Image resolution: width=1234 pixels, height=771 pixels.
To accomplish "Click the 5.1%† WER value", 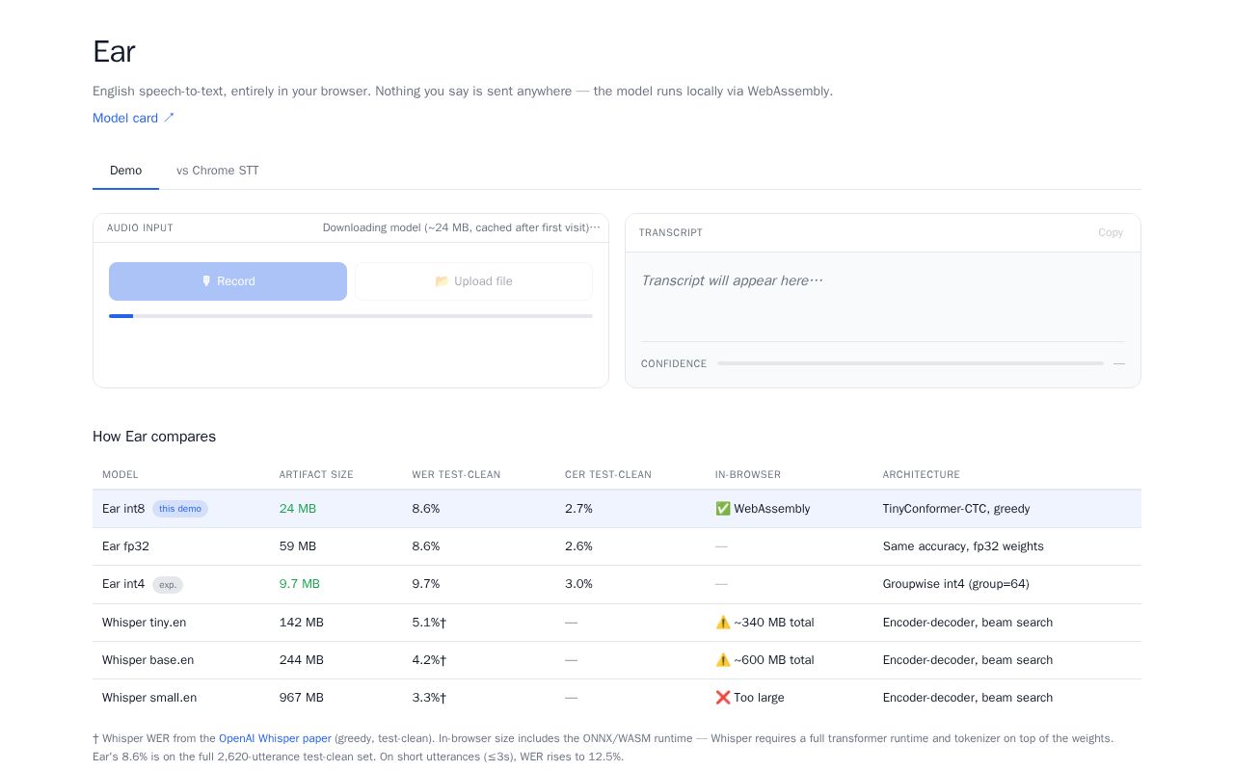I will point(429,623).
